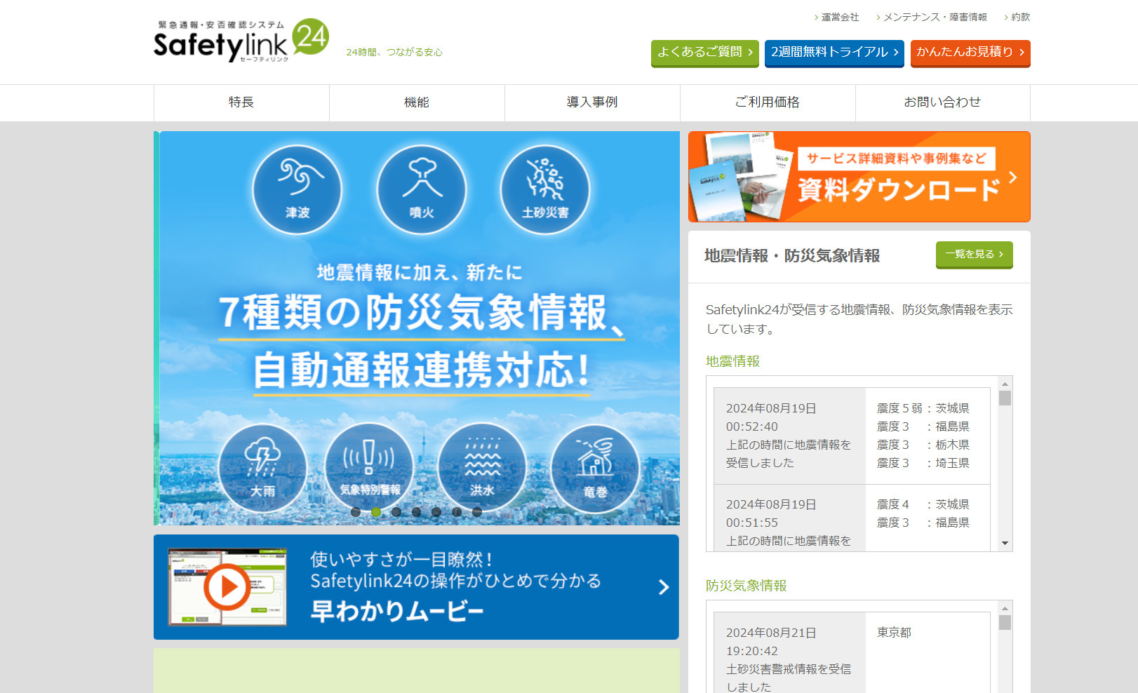Select the first carousel dot

(356, 512)
